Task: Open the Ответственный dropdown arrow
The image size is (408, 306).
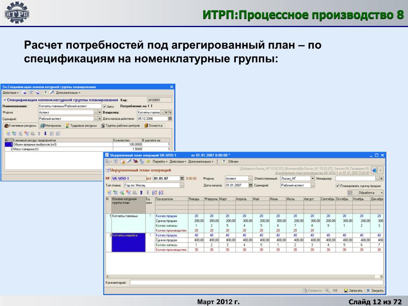Action: coord(313,178)
